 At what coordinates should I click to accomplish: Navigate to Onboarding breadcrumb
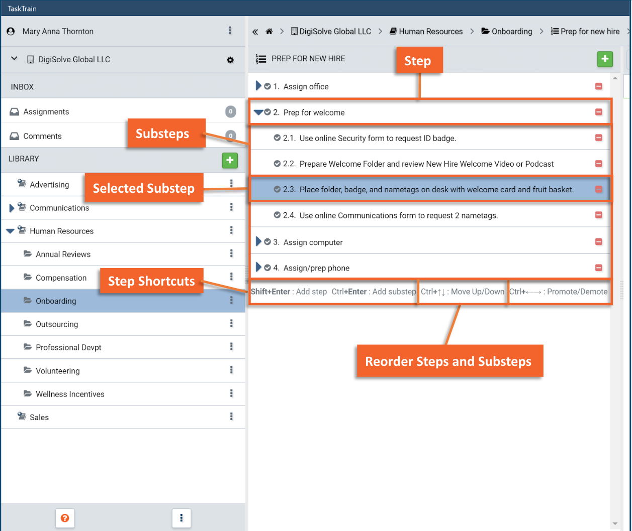[507, 31]
